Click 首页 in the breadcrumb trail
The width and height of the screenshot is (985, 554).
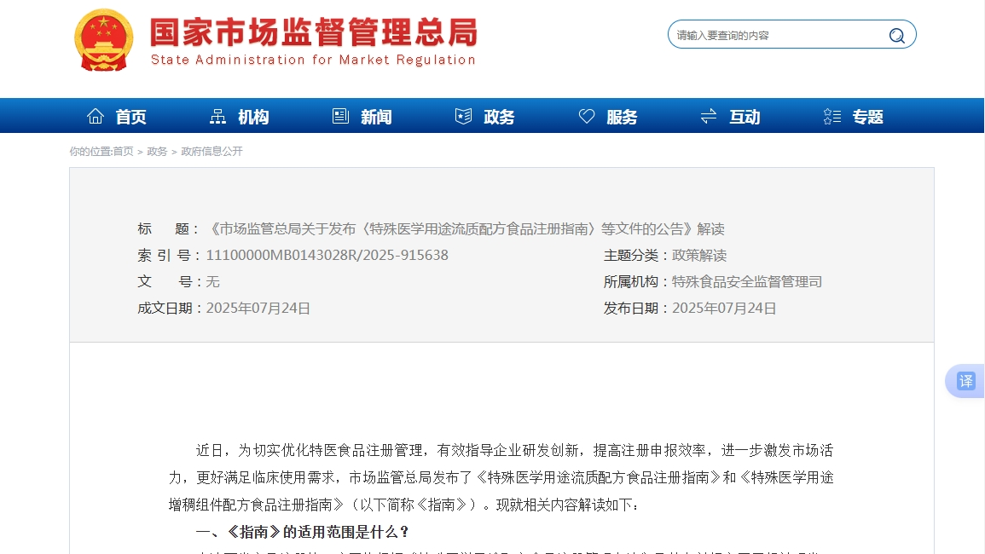123,152
